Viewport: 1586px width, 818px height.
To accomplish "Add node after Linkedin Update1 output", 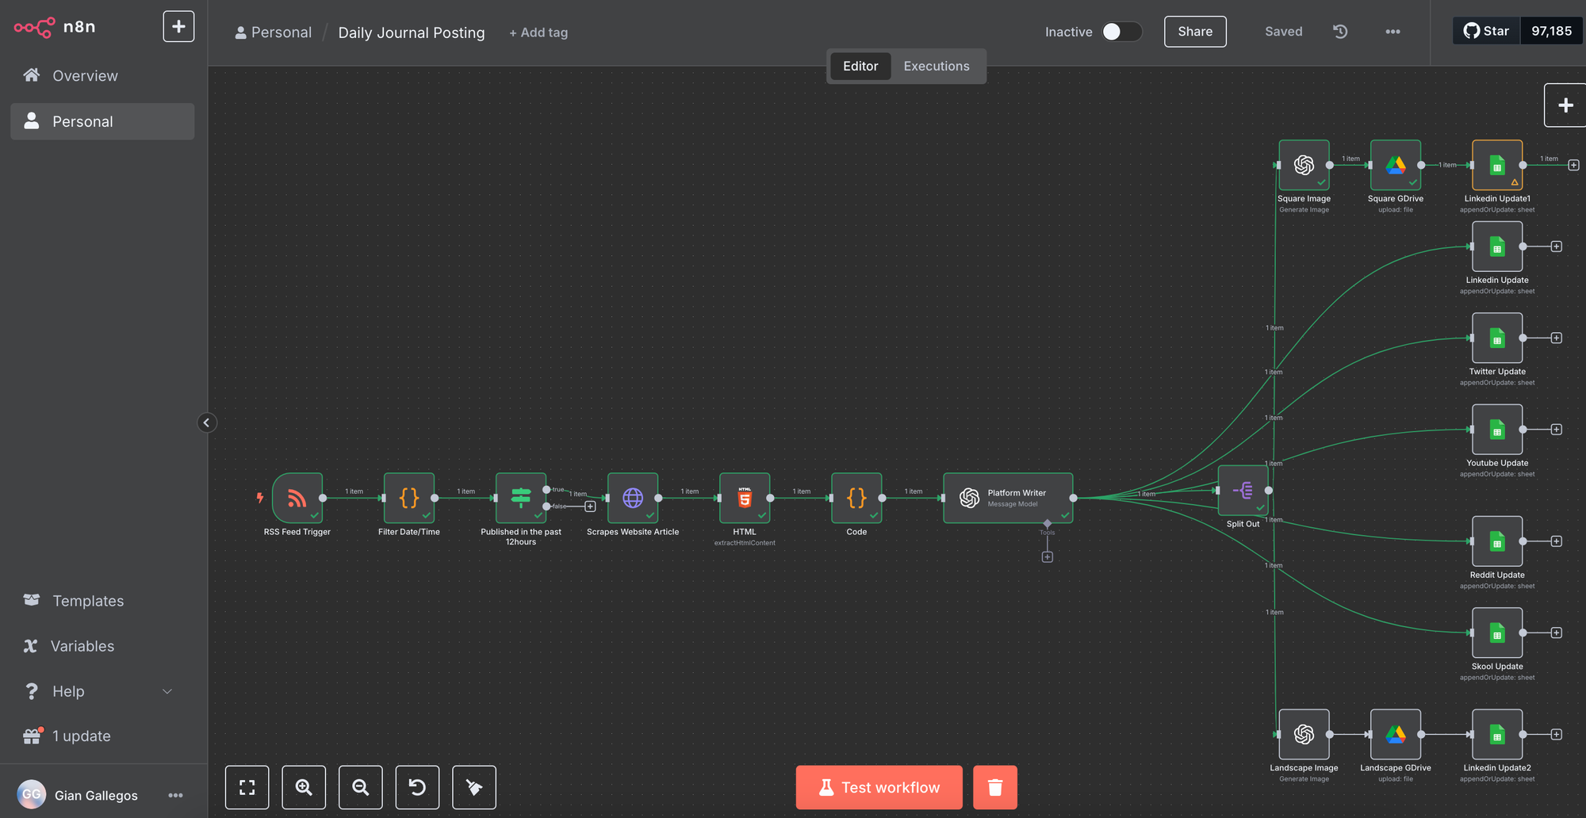I will click(x=1574, y=165).
